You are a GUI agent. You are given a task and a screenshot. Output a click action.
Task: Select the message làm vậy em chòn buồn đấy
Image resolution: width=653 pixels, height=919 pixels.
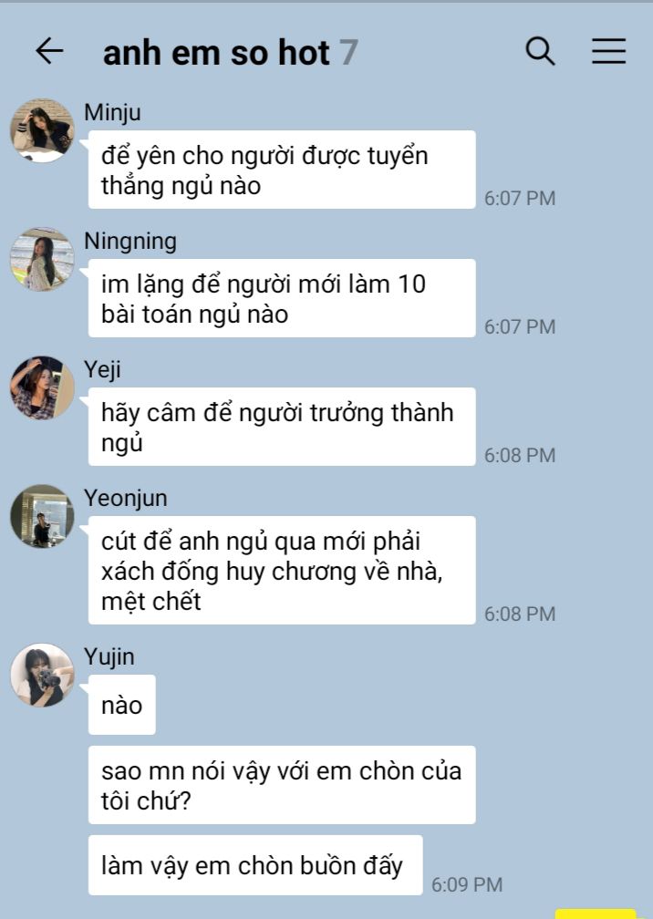255,865
